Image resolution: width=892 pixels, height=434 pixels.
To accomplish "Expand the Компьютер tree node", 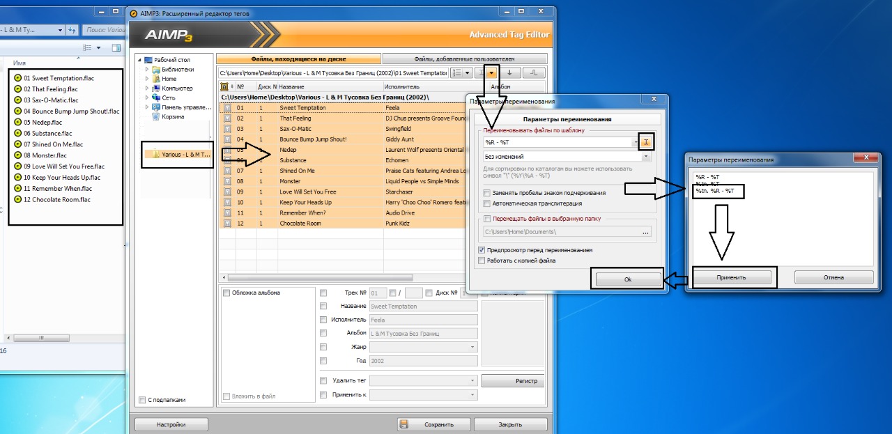I will [x=147, y=88].
